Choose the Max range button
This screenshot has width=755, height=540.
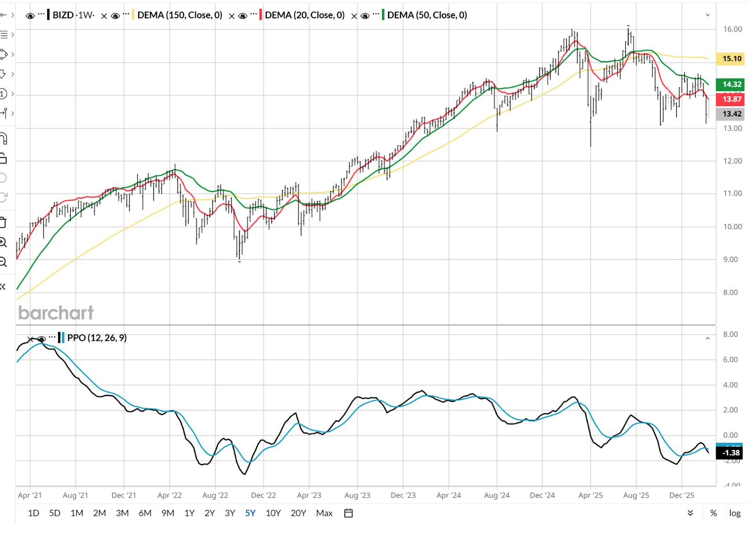click(x=324, y=513)
